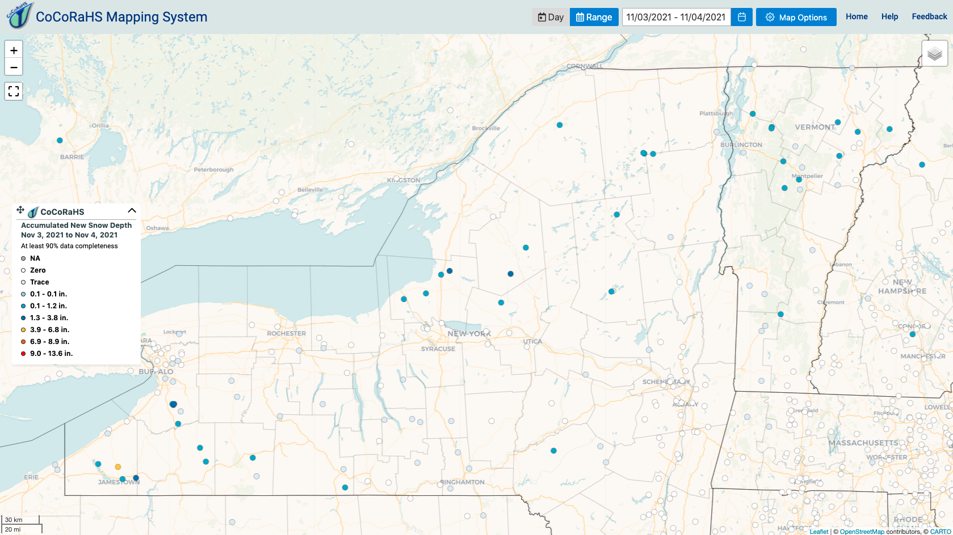Zoom out of the map
Screen dimensions: 953x535
click(x=14, y=67)
